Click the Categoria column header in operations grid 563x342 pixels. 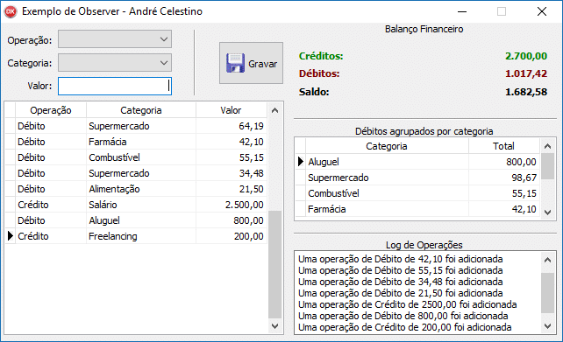point(141,110)
